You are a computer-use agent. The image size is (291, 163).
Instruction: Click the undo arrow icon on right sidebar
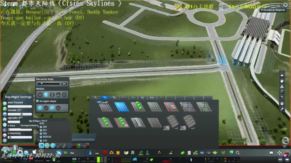click(x=282, y=97)
